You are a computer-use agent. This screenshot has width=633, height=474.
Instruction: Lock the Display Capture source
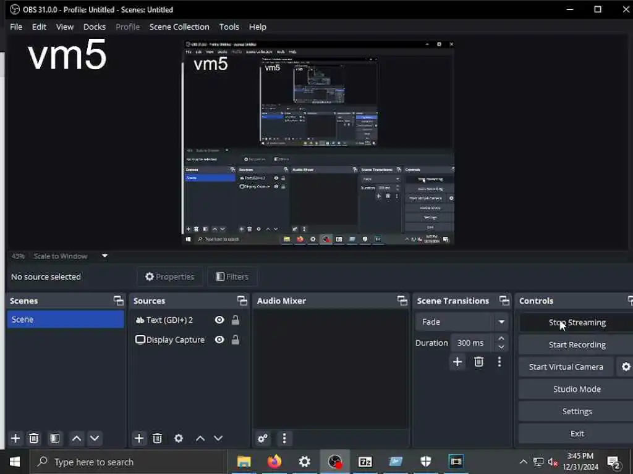click(236, 340)
